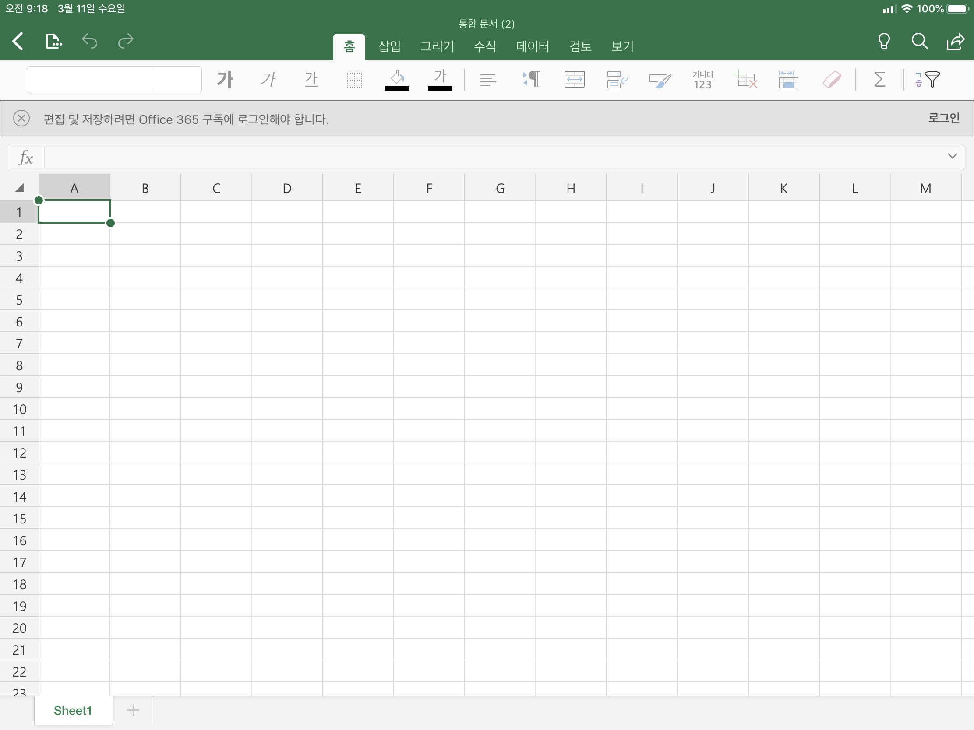974x730 pixels.
Task: Click the wrap text icon
Action: [617, 80]
